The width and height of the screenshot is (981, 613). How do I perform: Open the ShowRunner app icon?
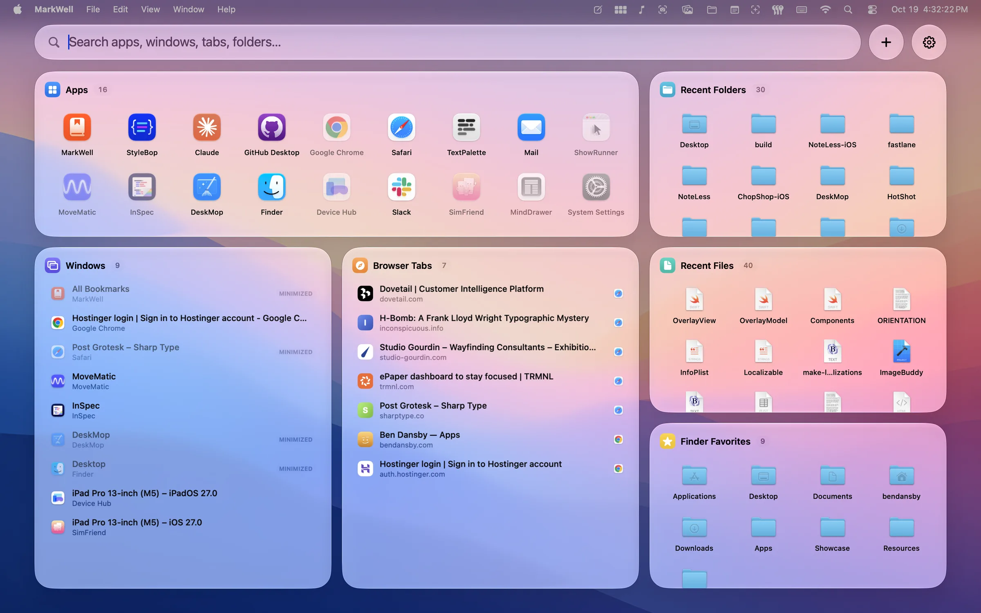pos(596,127)
